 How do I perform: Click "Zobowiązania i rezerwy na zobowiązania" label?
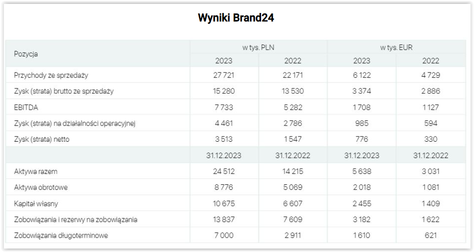tap(76, 219)
